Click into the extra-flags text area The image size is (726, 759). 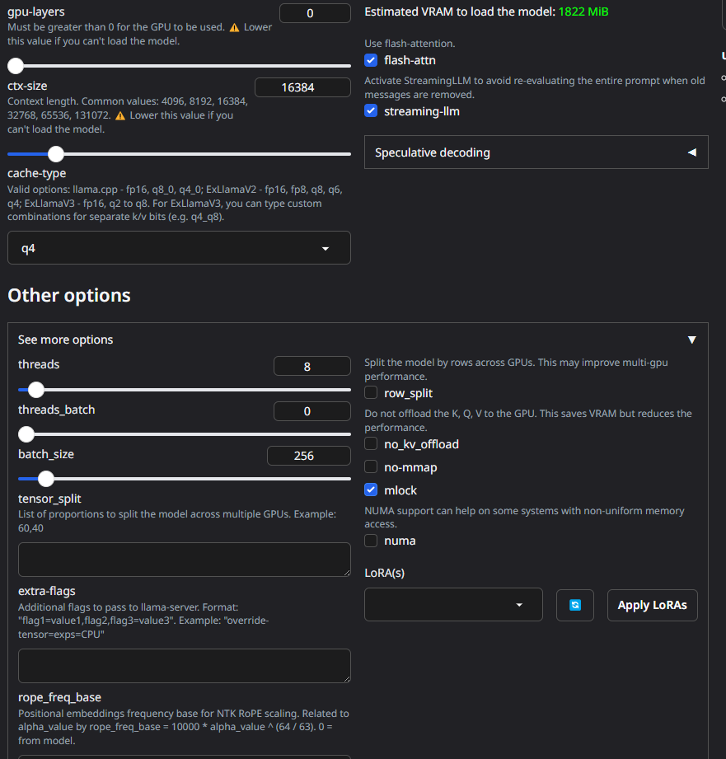coord(185,666)
